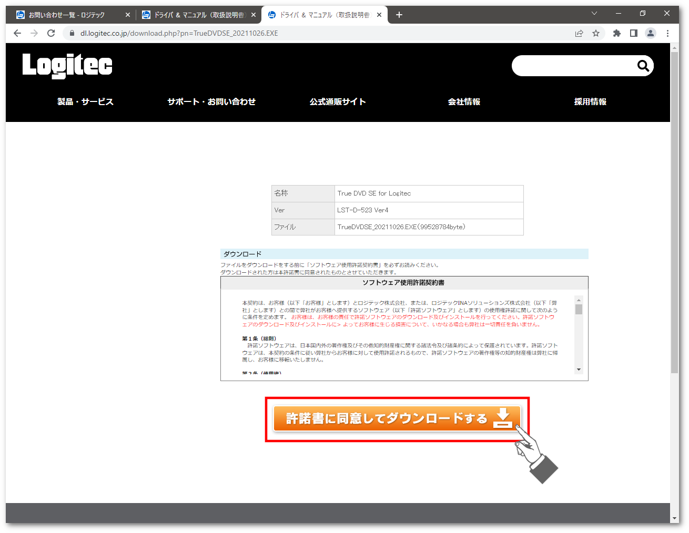Click the magnifier search icon on Logitec header

click(643, 66)
